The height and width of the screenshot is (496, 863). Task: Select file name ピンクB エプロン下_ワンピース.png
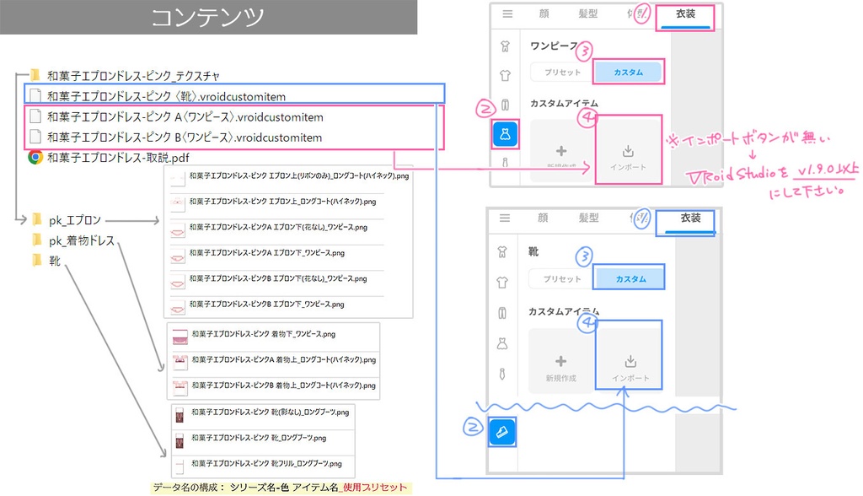point(267,304)
